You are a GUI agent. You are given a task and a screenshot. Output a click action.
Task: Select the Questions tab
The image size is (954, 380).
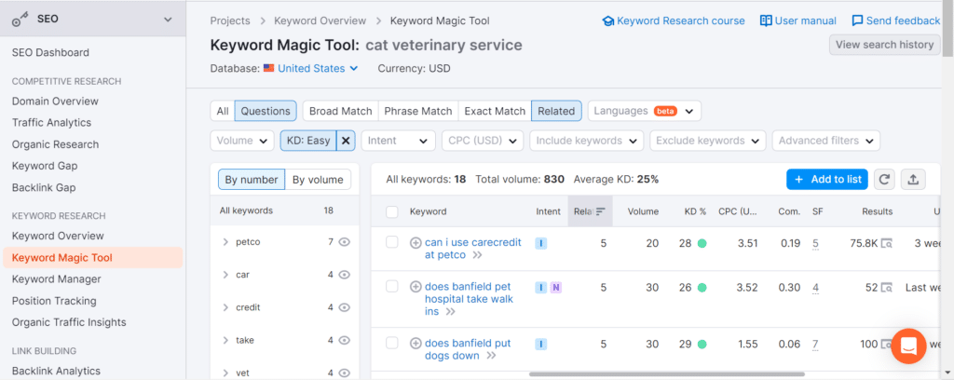tap(266, 111)
